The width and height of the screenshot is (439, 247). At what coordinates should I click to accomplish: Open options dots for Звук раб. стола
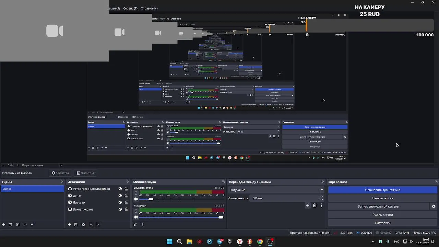[x=136, y=193]
